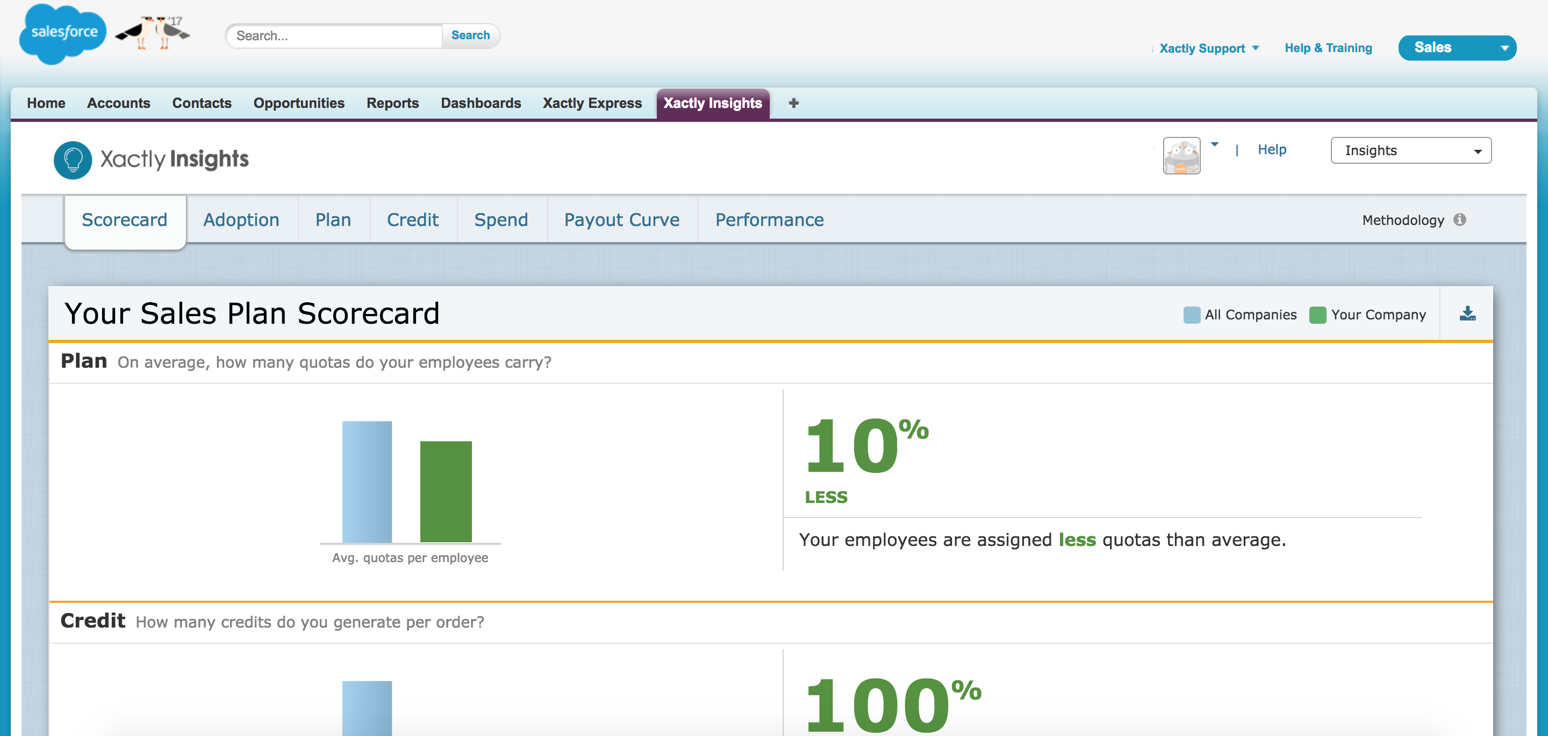Click the "Your Sales Plan Scorecard" heading
The height and width of the screenshot is (736, 1548).
252,314
